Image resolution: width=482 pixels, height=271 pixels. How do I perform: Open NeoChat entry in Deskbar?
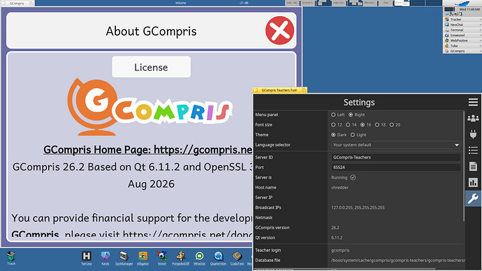(462, 24)
